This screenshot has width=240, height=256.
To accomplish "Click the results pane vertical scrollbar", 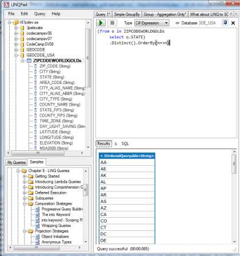I will 234,197.
